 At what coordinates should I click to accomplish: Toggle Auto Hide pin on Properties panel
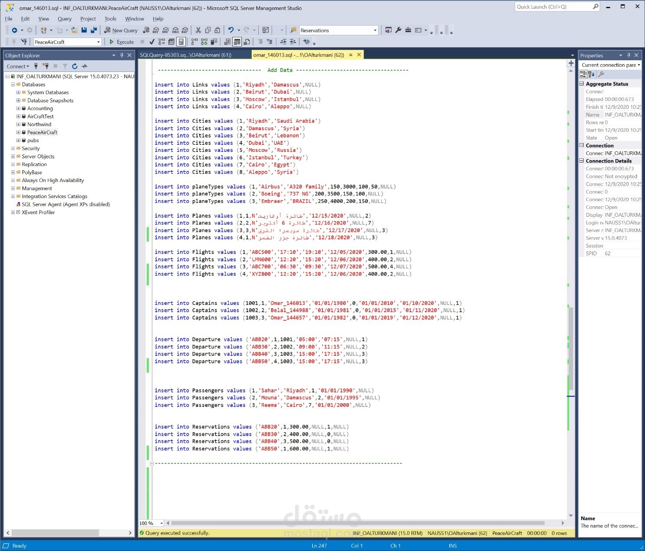[629, 55]
